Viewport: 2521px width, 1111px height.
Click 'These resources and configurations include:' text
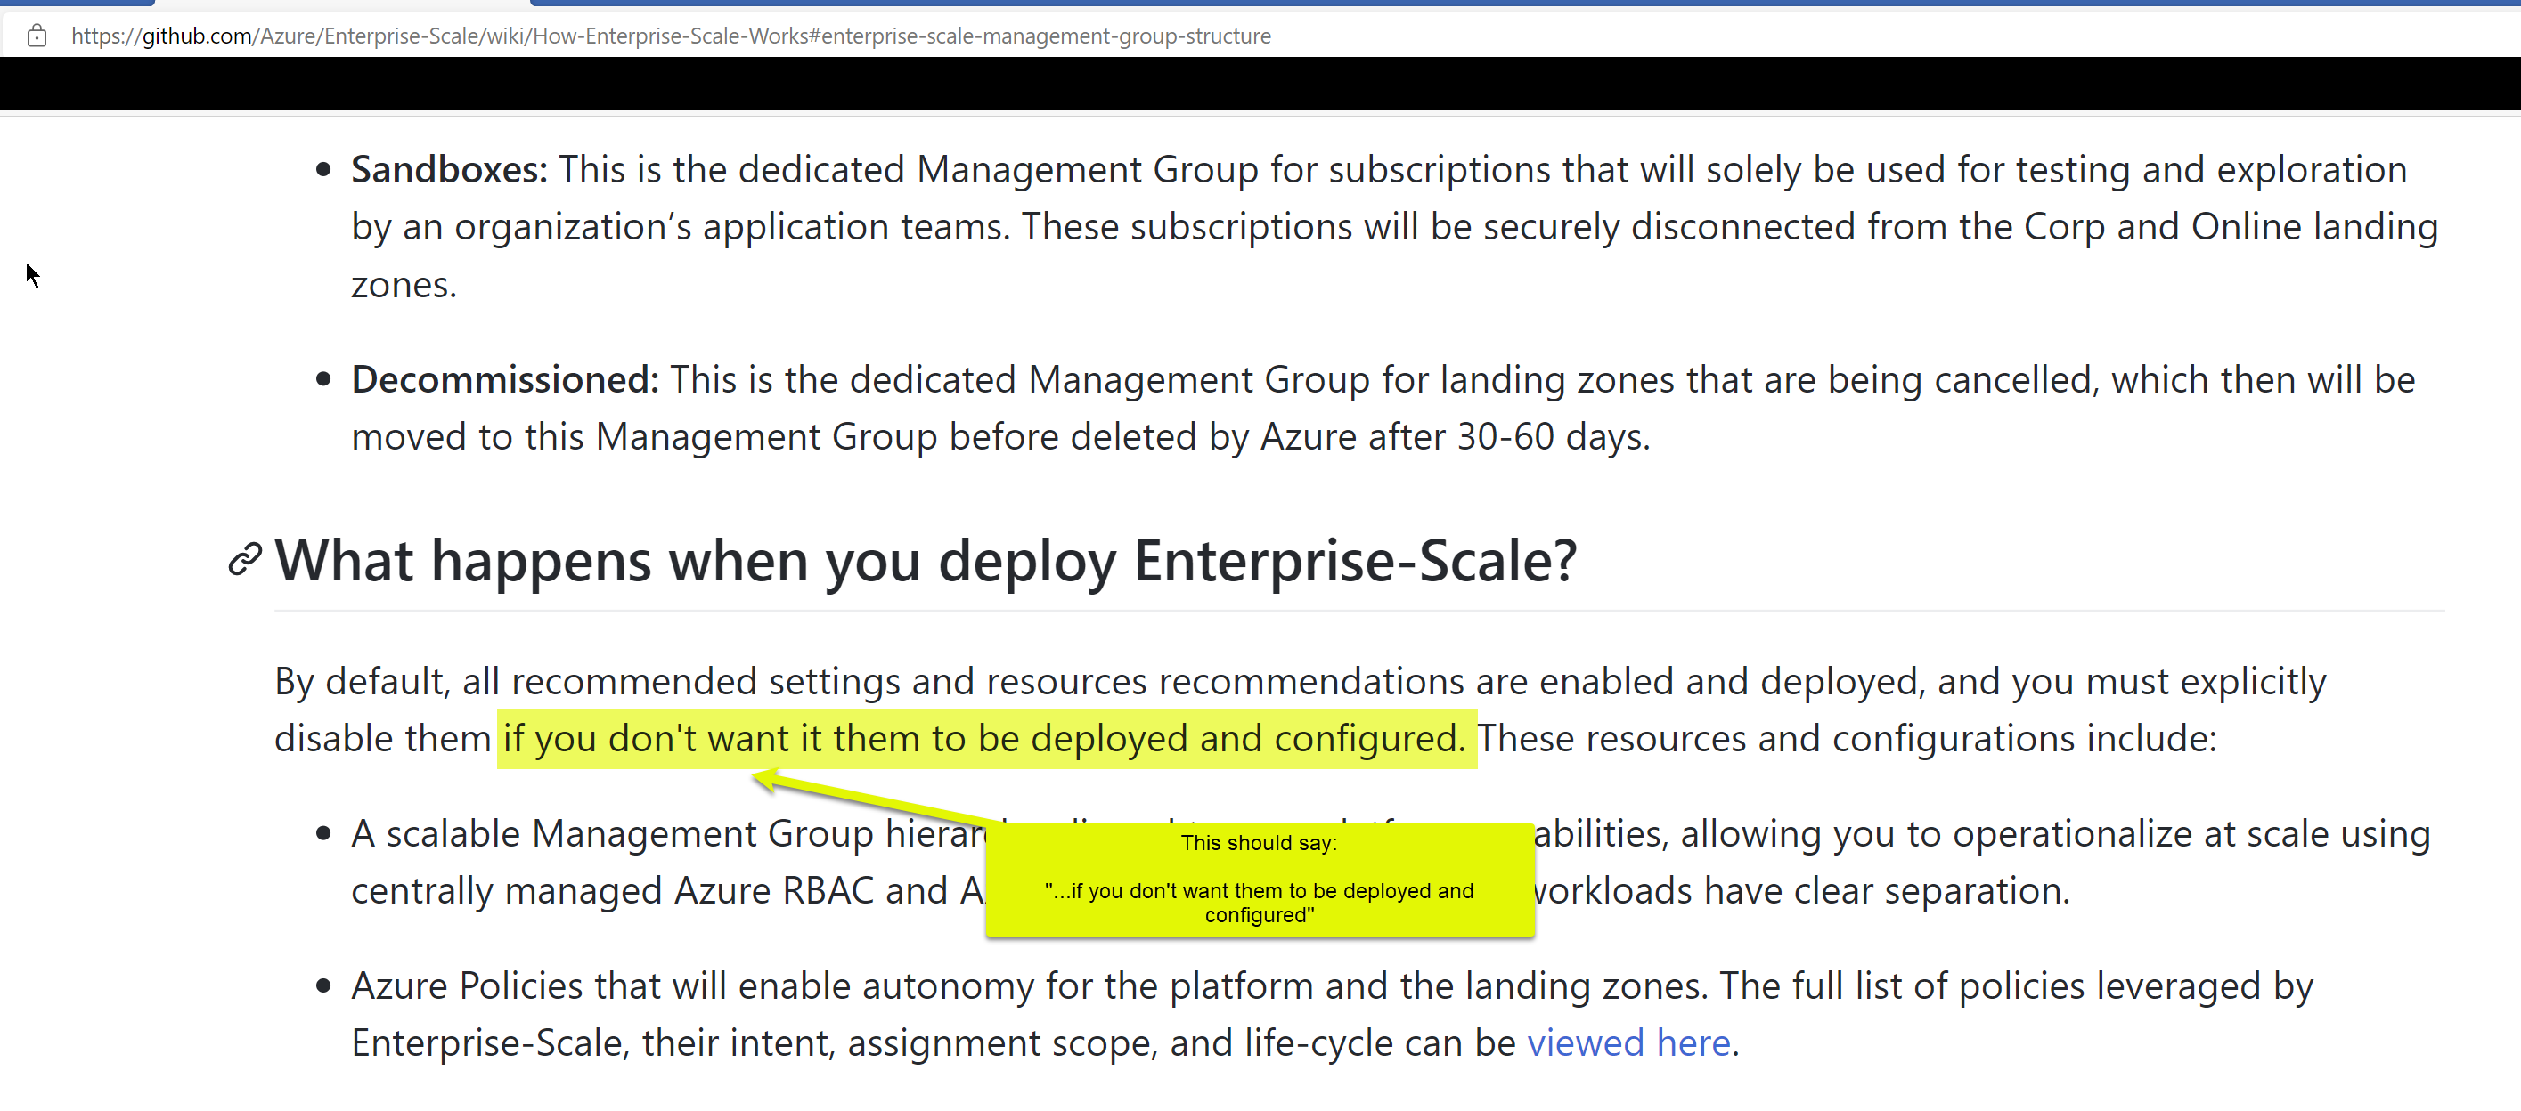tap(1846, 738)
